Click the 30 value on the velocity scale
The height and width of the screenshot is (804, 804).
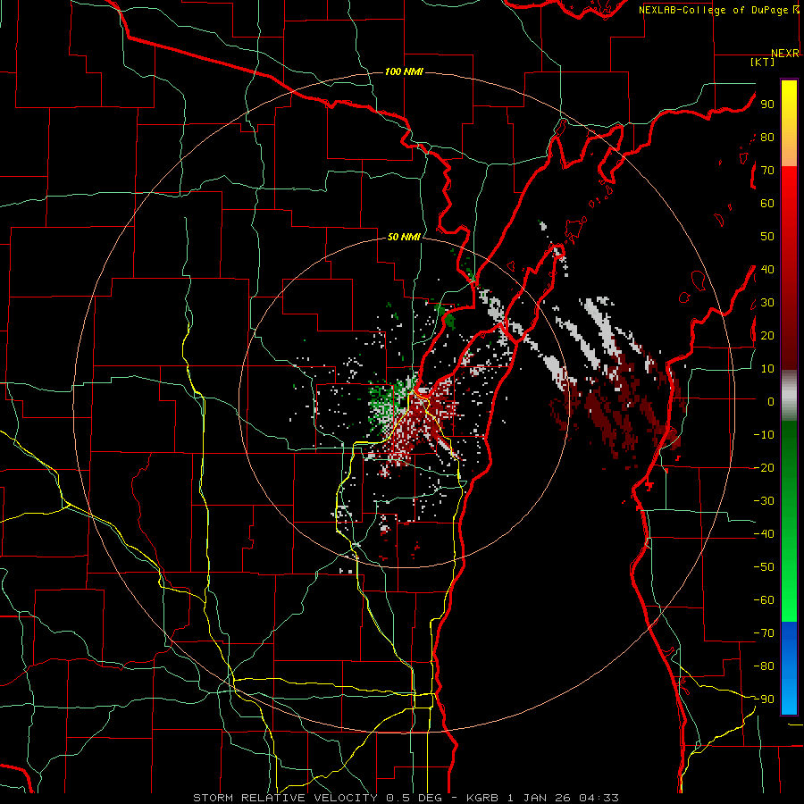tap(767, 303)
